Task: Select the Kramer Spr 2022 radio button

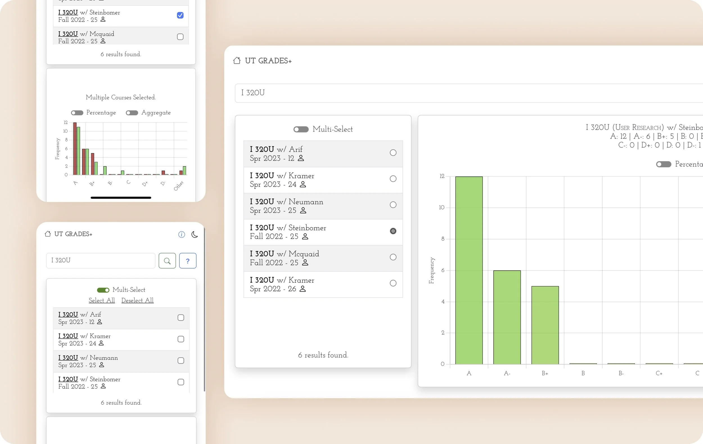Action: pos(393,283)
